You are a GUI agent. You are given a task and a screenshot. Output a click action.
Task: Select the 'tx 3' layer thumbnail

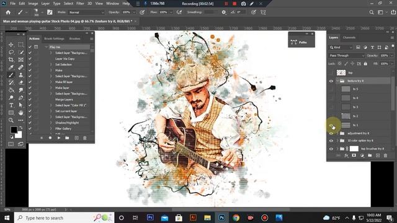[x=346, y=107]
